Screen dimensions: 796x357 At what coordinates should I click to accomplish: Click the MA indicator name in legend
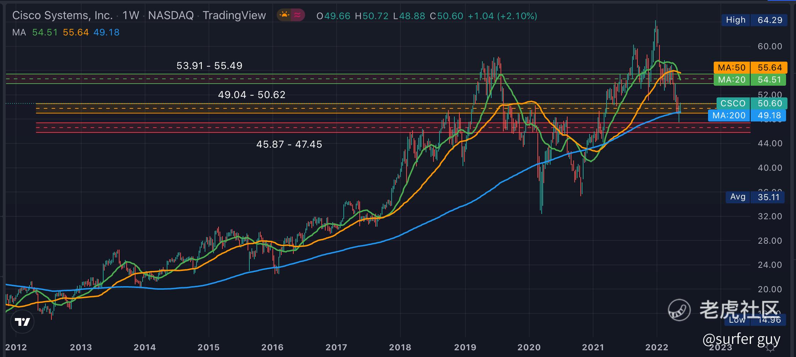(x=19, y=33)
